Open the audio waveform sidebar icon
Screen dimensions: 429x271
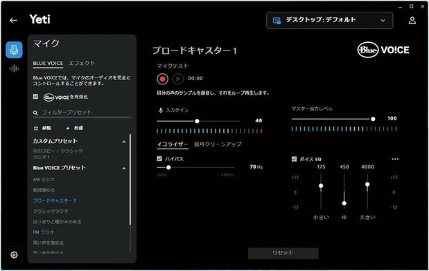tap(14, 68)
